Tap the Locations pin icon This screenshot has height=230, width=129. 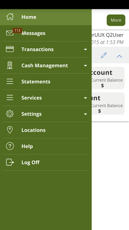tap(10, 130)
